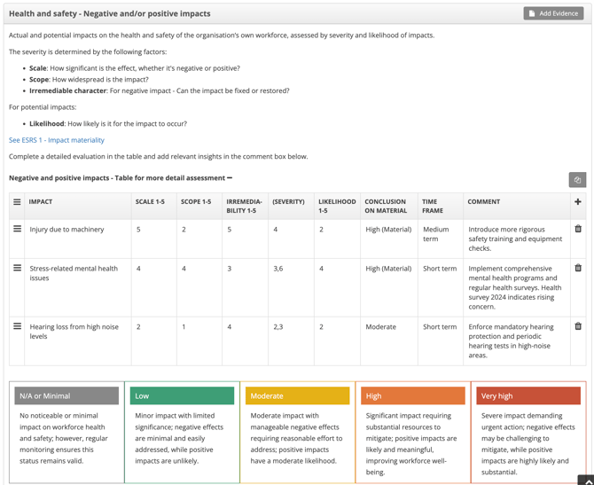Click the drag handle for the Hearing loss row
The height and width of the screenshot is (485, 594).
17,326
